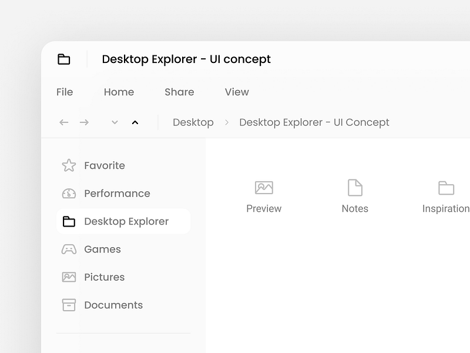
Task: Open the Preview image file icon
Action: pyautogui.click(x=264, y=187)
